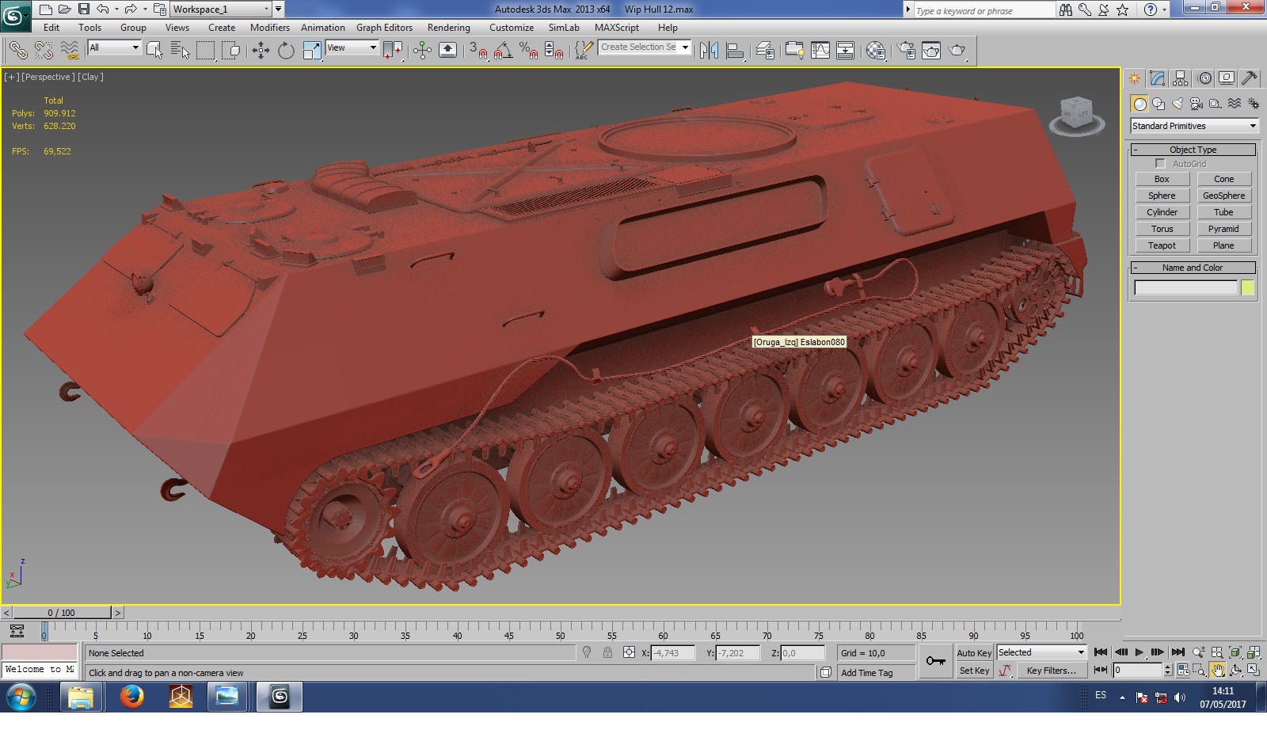This screenshot has height=741, width=1267.
Task: Open Rendered Frame Window
Action: 931,51
